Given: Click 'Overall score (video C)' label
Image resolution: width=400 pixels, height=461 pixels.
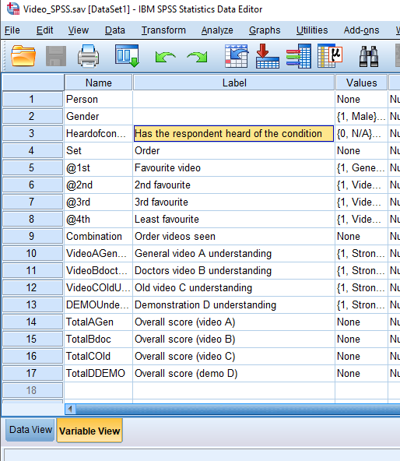Looking at the screenshot, I should pyautogui.click(x=233, y=356).
